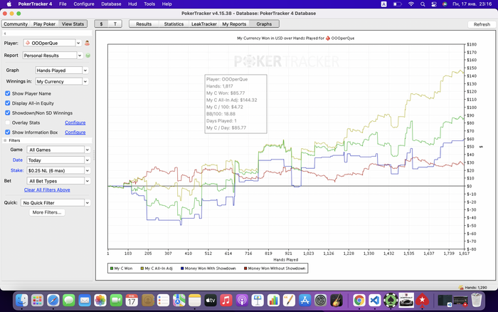Viewport: 498px width, 312px height.
Task: Open the LeakTracker tab
Action: pyautogui.click(x=204, y=24)
